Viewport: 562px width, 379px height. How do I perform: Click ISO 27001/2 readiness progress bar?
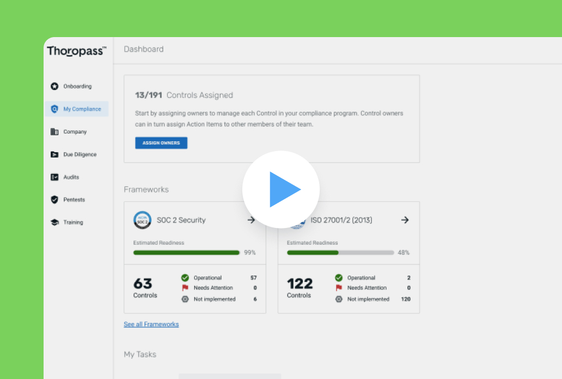[340, 252]
